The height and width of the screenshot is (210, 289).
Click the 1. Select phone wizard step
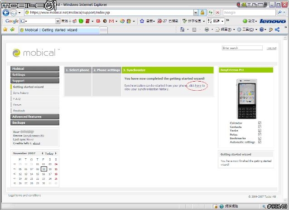click(78, 70)
